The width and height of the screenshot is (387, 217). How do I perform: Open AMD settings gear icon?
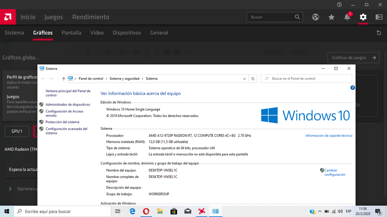(x=363, y=17)
